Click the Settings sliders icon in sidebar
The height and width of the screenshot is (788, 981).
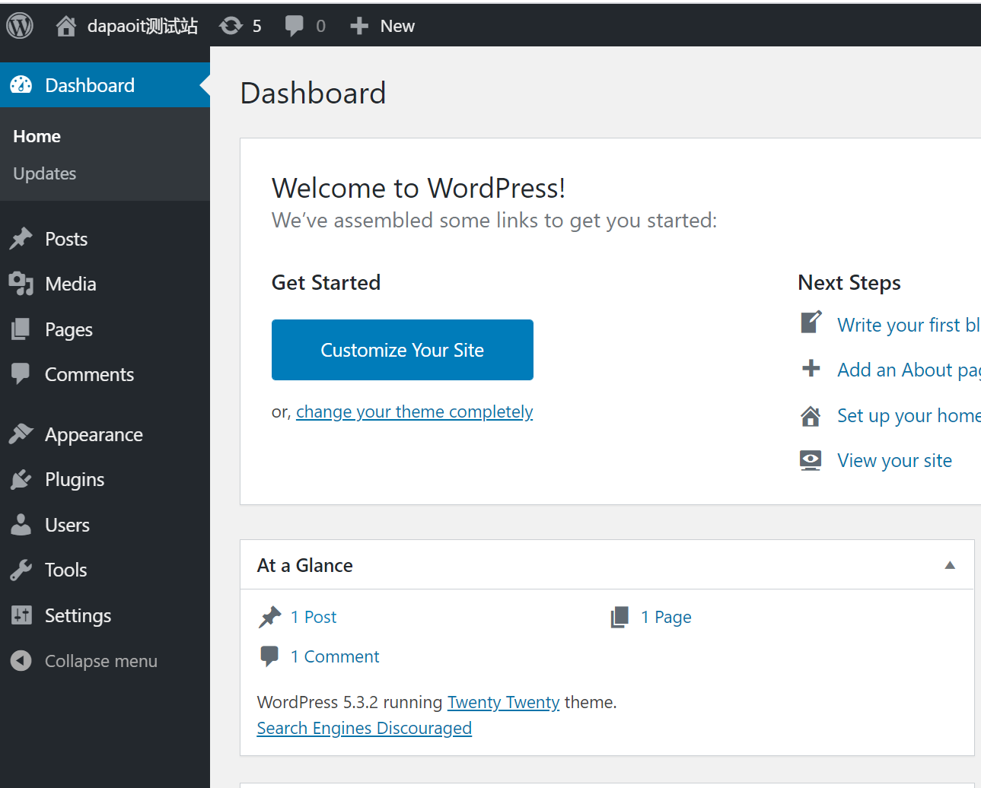[x=21, y=615]
